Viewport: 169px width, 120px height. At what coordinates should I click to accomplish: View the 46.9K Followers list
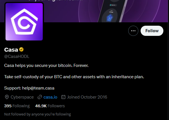tap(50, 106)
